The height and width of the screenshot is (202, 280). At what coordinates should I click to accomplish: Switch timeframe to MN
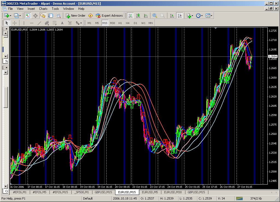coord(151,23)
